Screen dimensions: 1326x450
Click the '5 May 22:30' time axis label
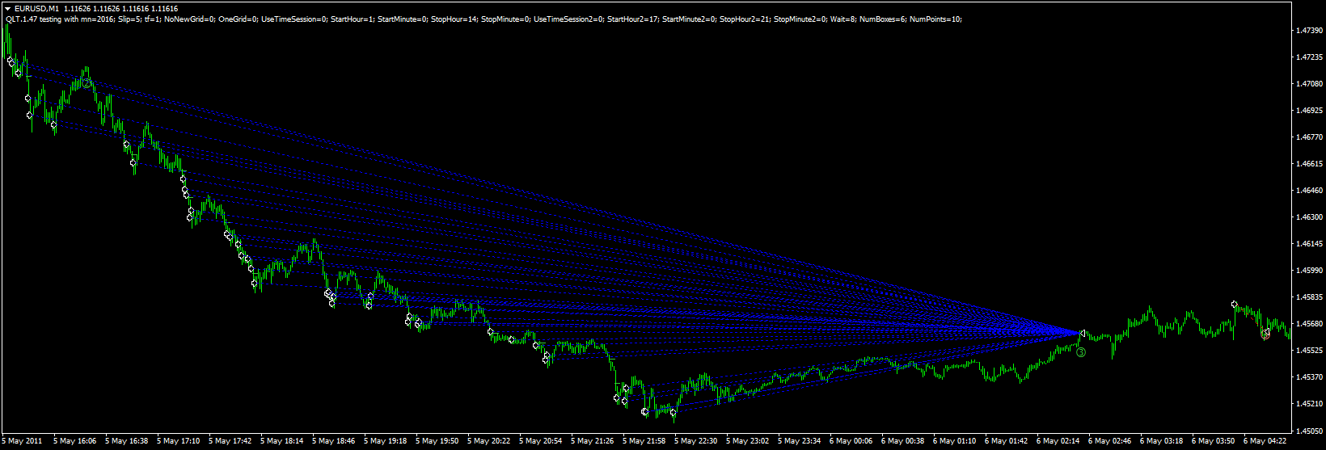696,441
